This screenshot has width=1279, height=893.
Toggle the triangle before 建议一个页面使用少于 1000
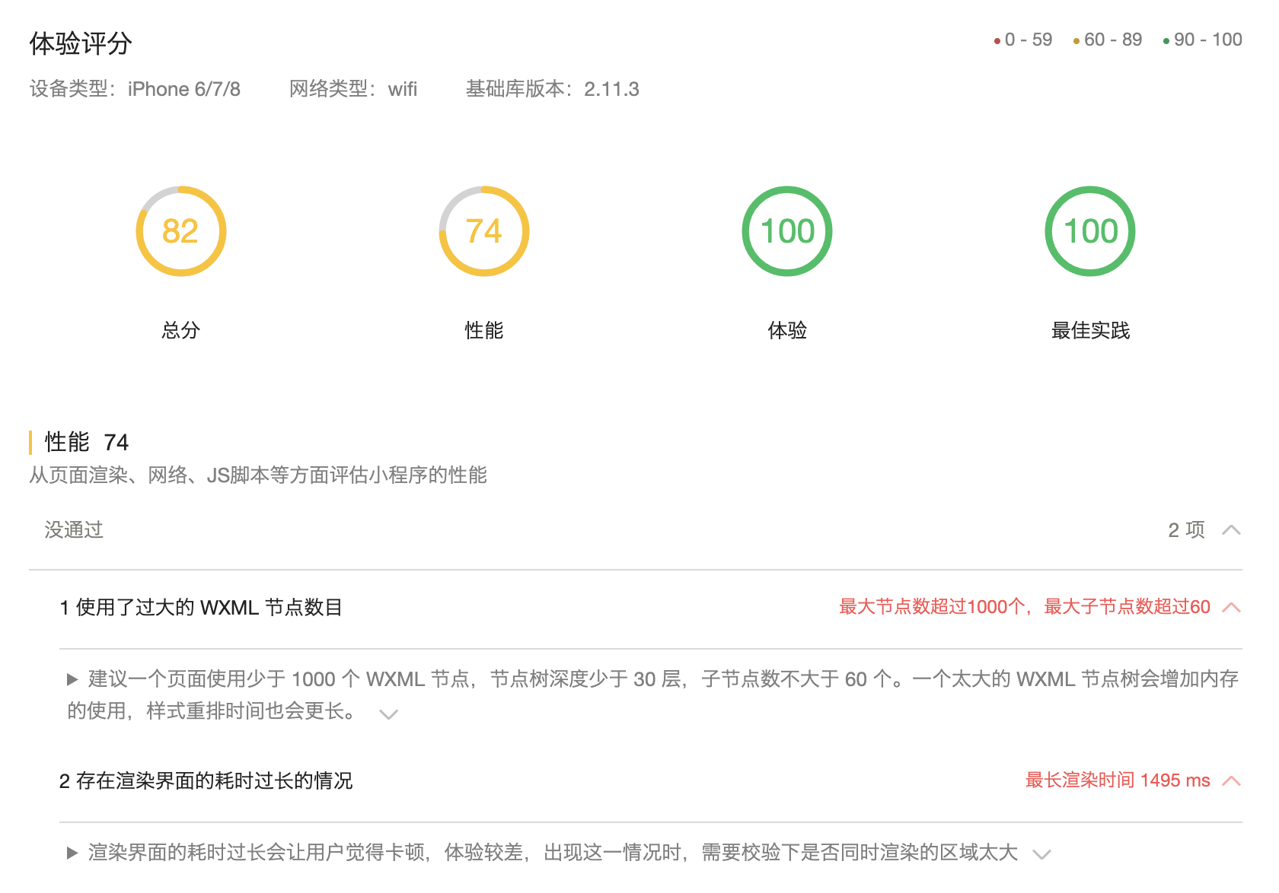(72, 679)
